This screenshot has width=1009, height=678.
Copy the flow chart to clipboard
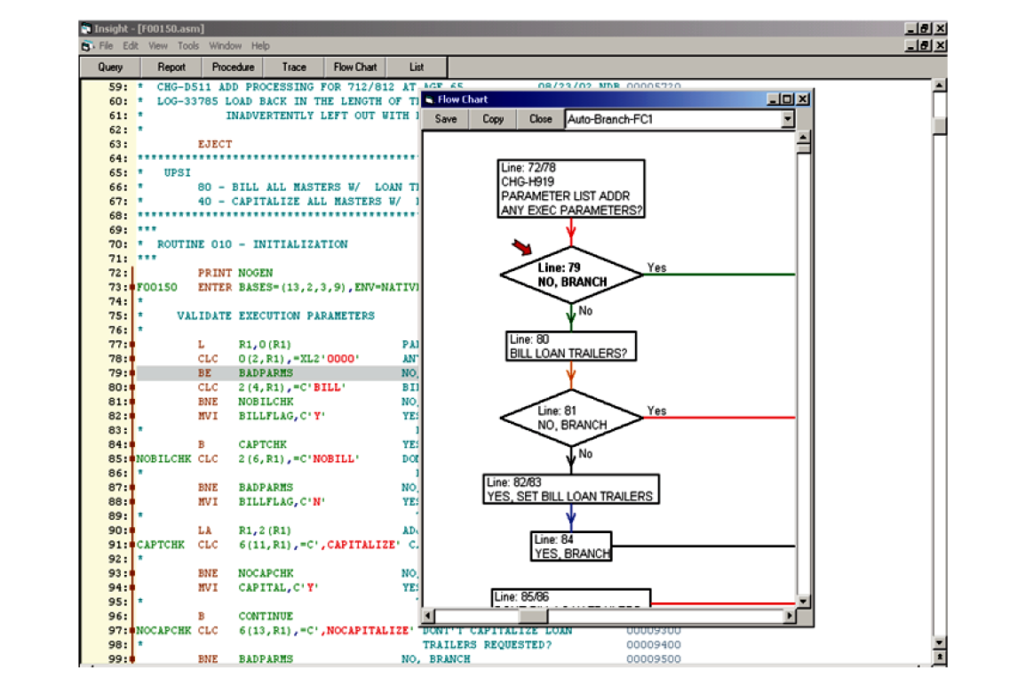click(494, 118)
